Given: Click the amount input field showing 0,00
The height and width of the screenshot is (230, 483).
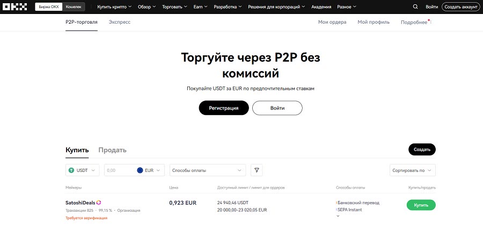Looking at the screenshot, I should click(x=120, y=170).
